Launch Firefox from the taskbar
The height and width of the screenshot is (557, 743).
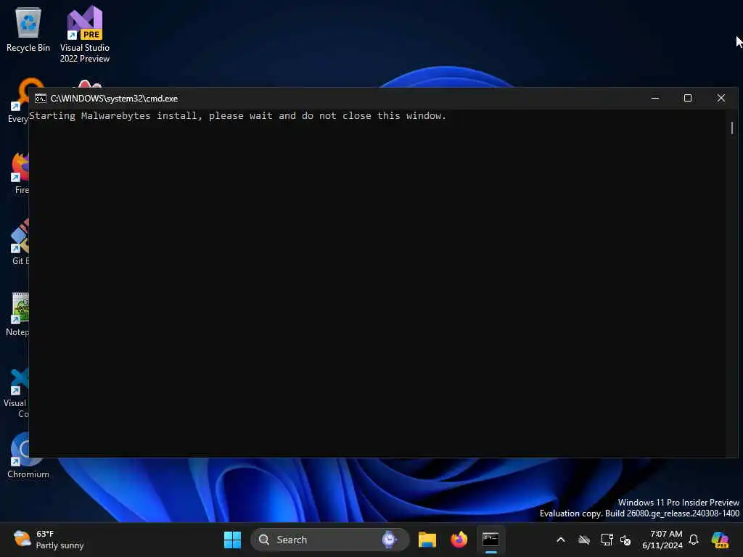(459, 540)
